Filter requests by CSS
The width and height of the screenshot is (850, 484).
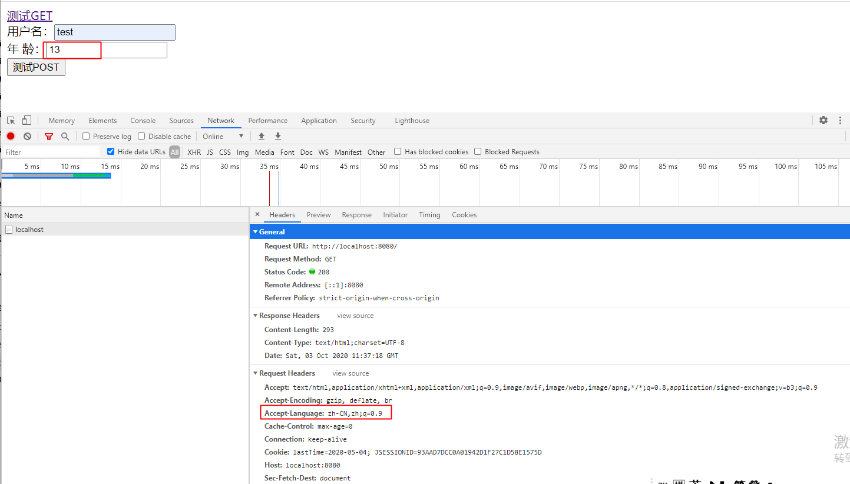click(x=225, y=152)
